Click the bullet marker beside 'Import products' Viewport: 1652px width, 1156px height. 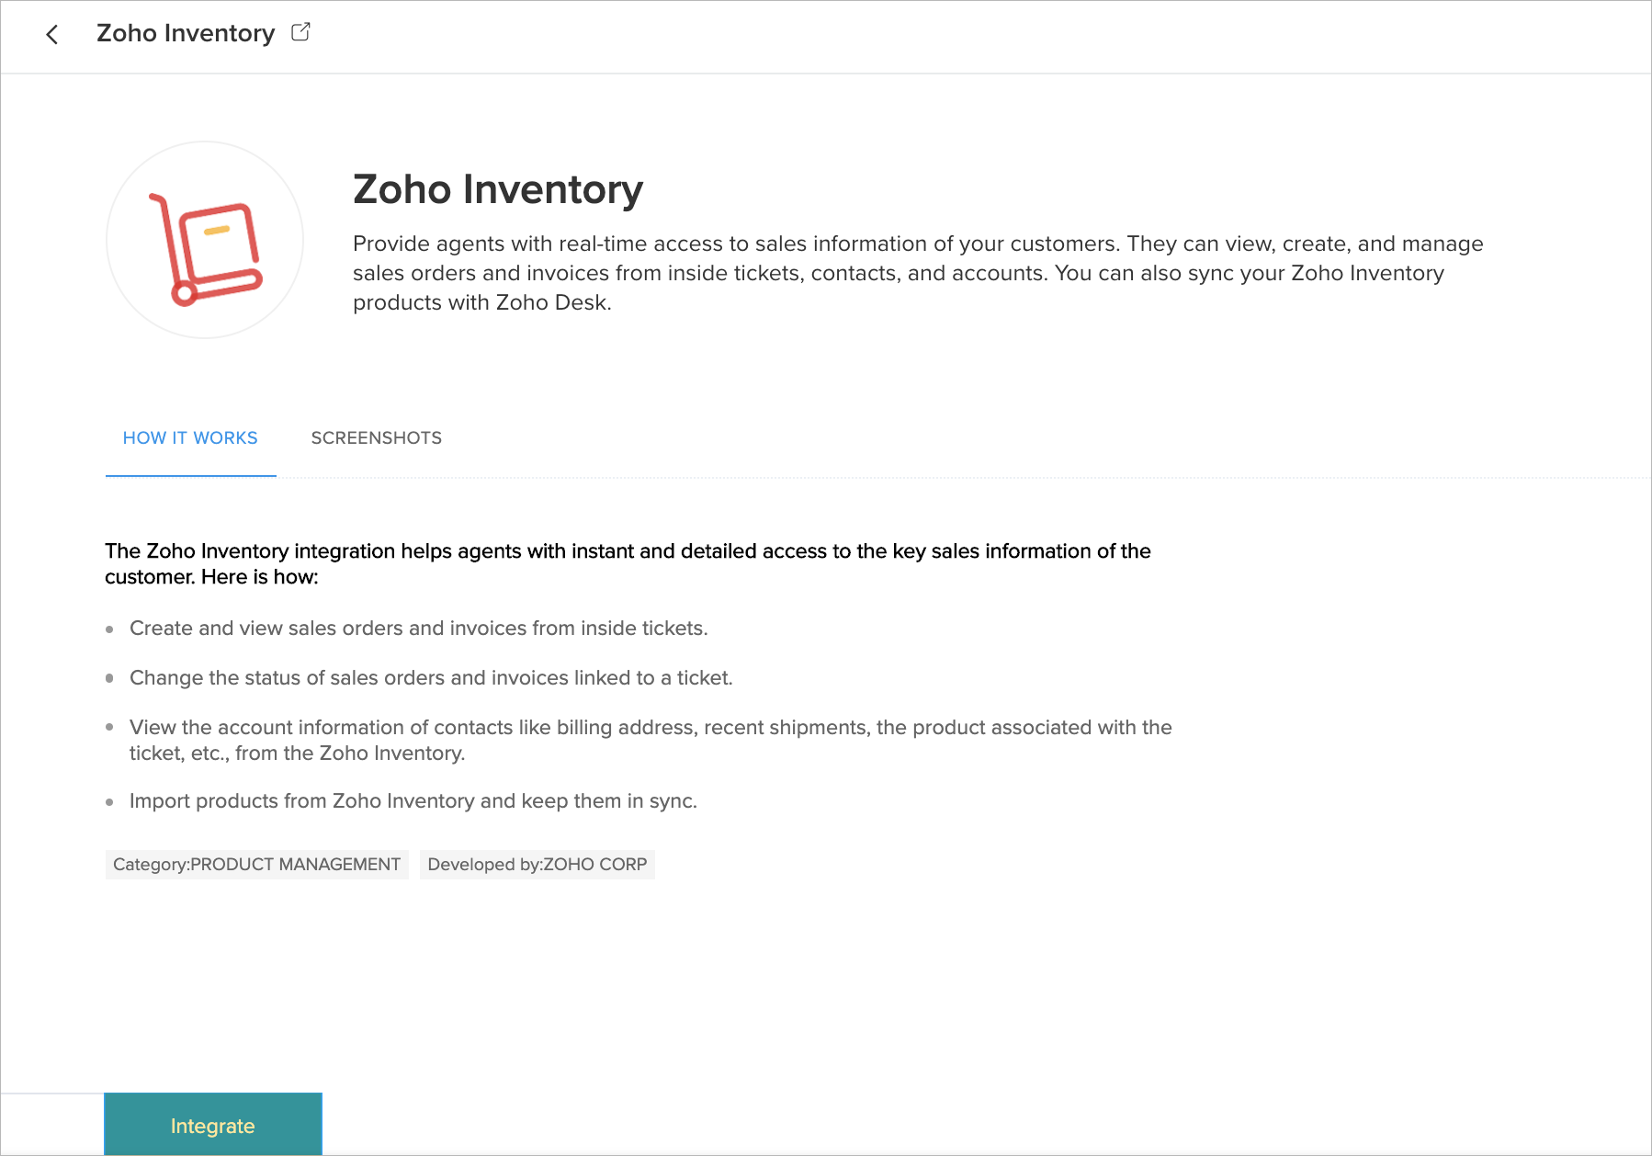(x=109, y=802)
